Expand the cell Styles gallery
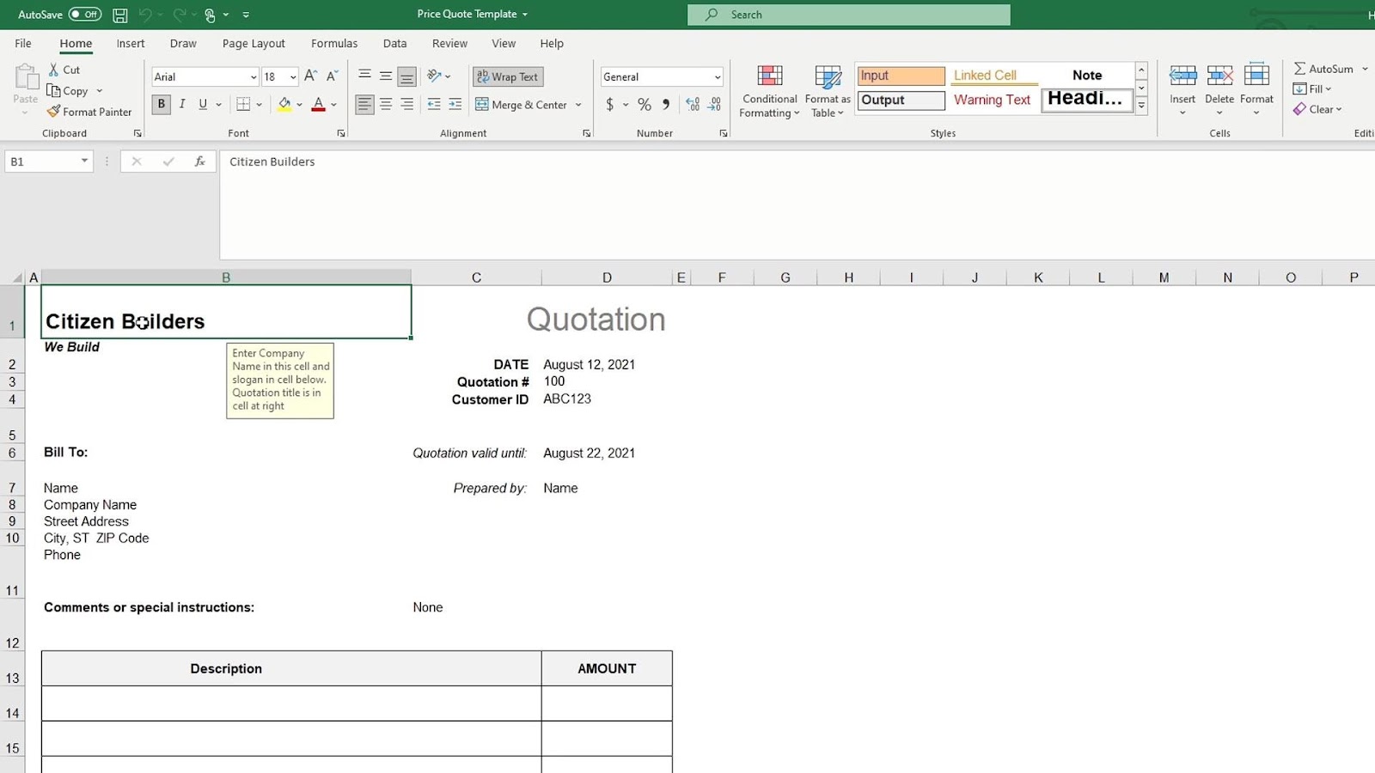Image resolution: width=1375 pixels, height=773 pixels. 1141,106
